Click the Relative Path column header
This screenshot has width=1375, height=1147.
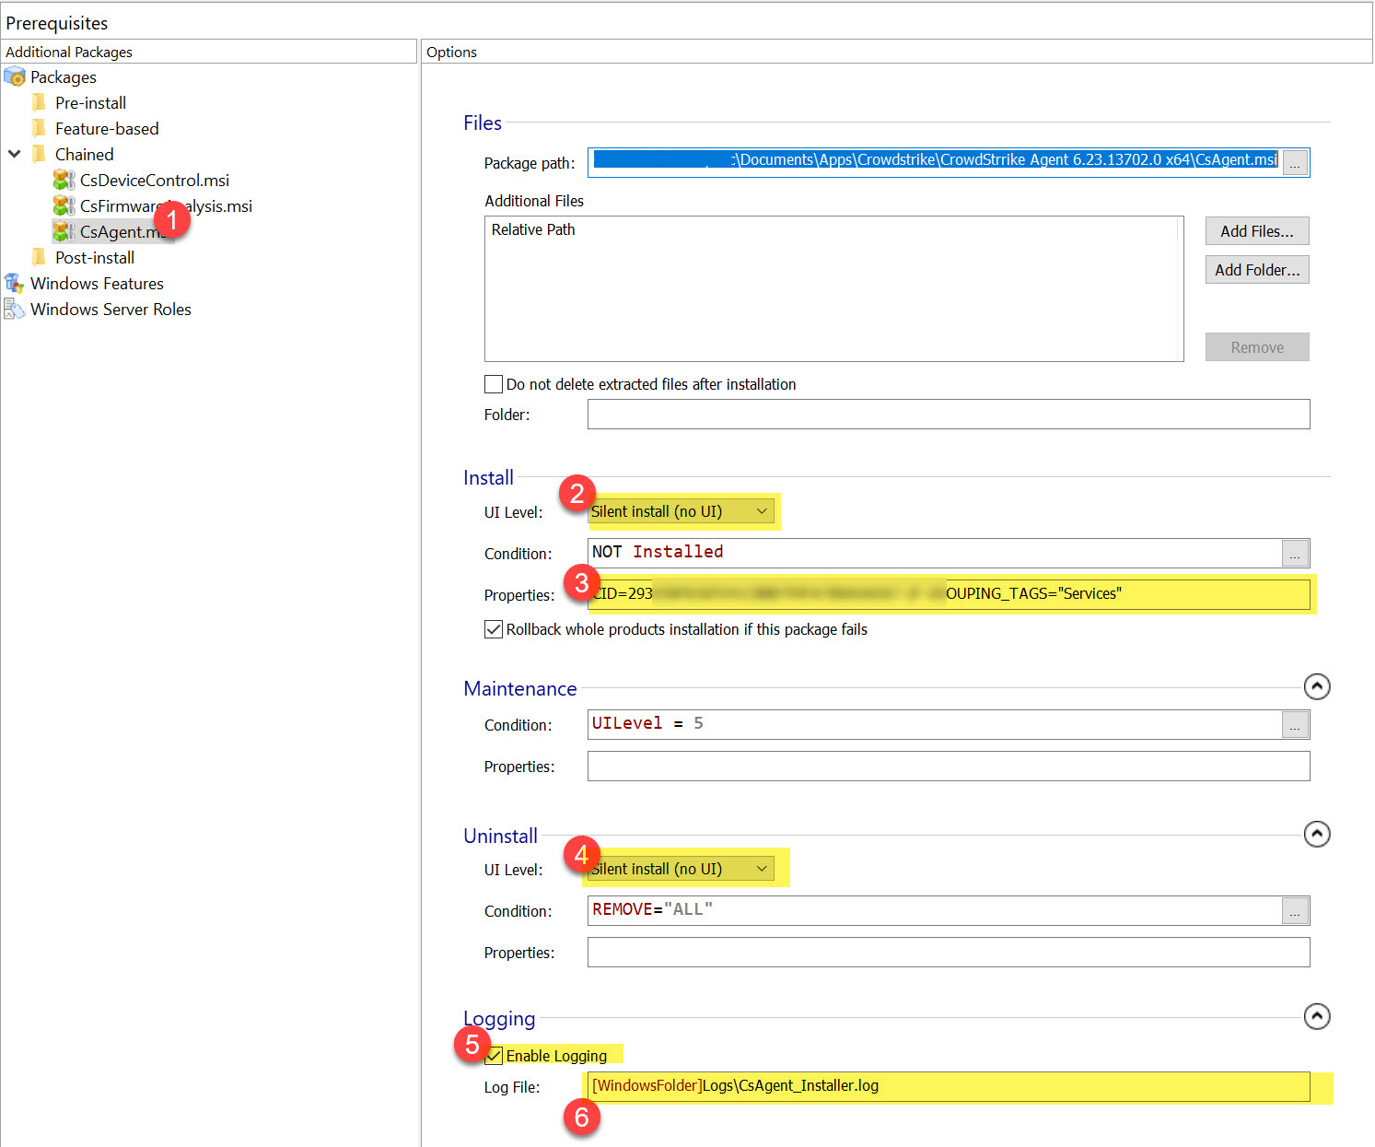(533, 229)
